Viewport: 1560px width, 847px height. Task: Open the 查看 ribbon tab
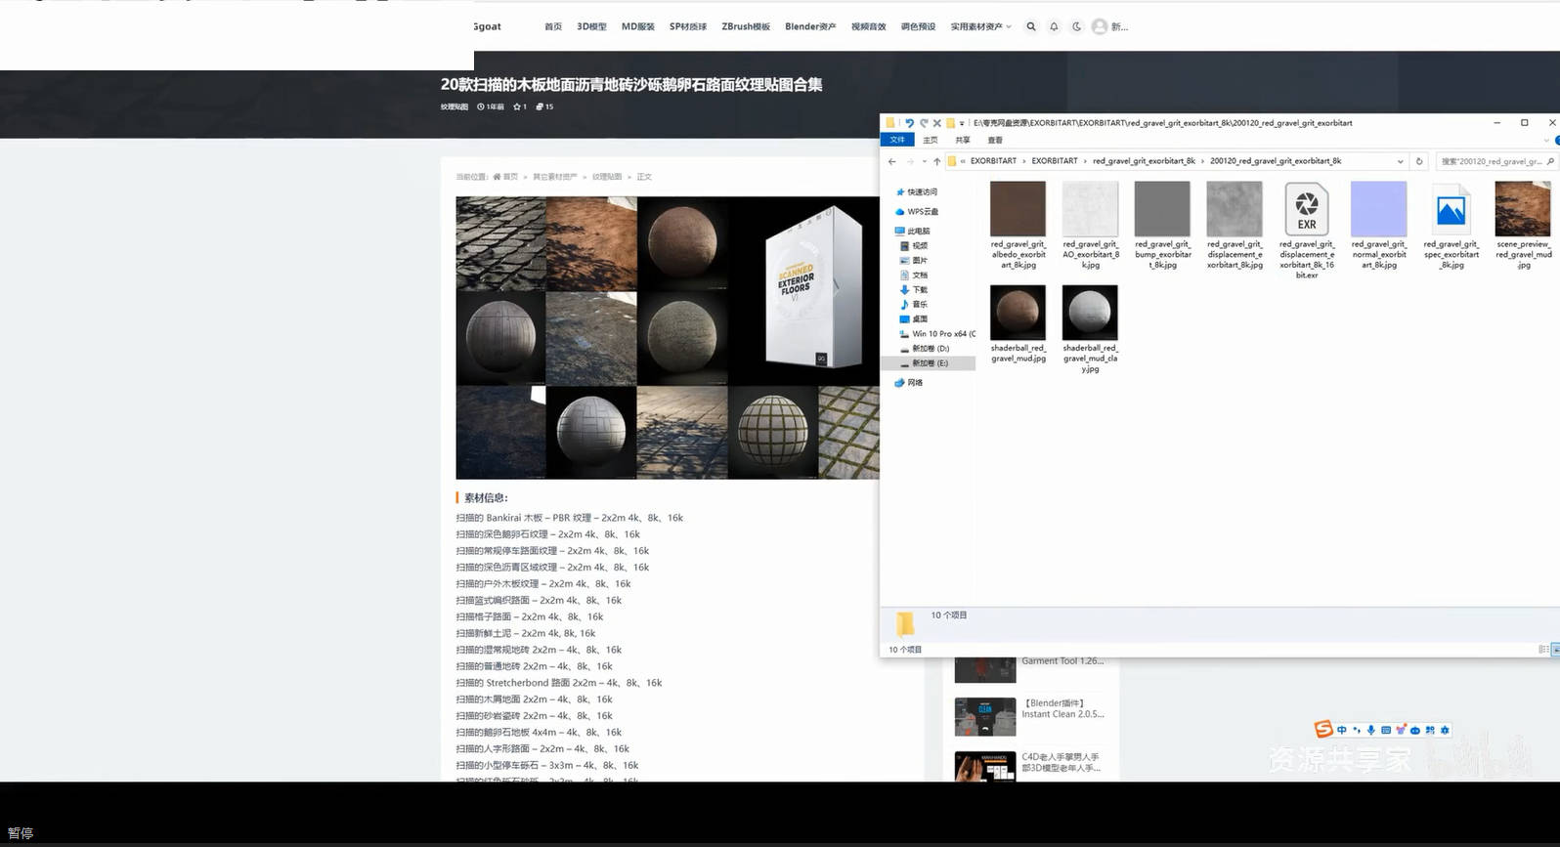coord(995,140)
